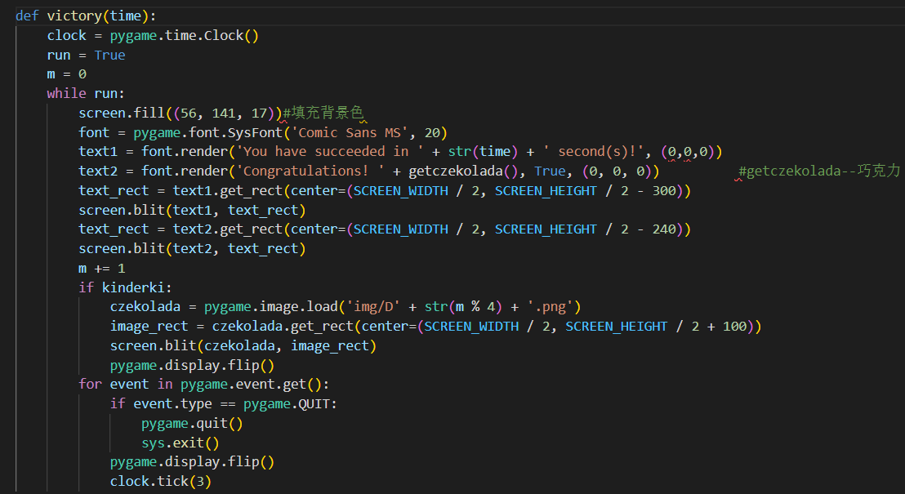This screenshot has width=905, height=494.
Task: Click the value '300' in text_rect line
Action: point(664,190)
